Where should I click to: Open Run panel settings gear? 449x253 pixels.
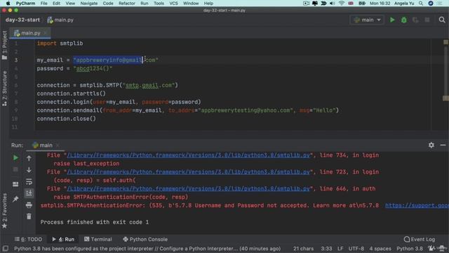[431, 145]
